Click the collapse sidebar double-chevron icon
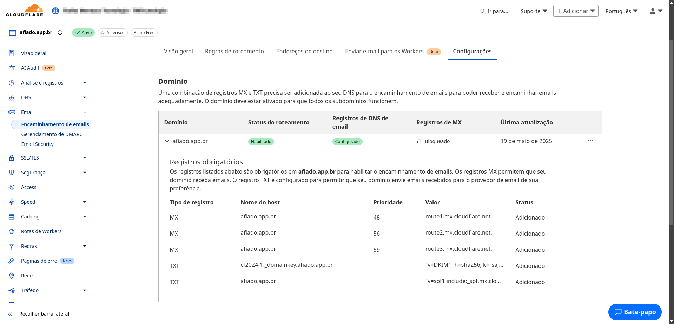Screen dimensions: 674x324 10,314
